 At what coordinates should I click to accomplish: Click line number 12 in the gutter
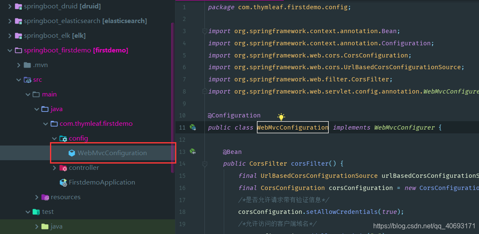click(182, 139)
